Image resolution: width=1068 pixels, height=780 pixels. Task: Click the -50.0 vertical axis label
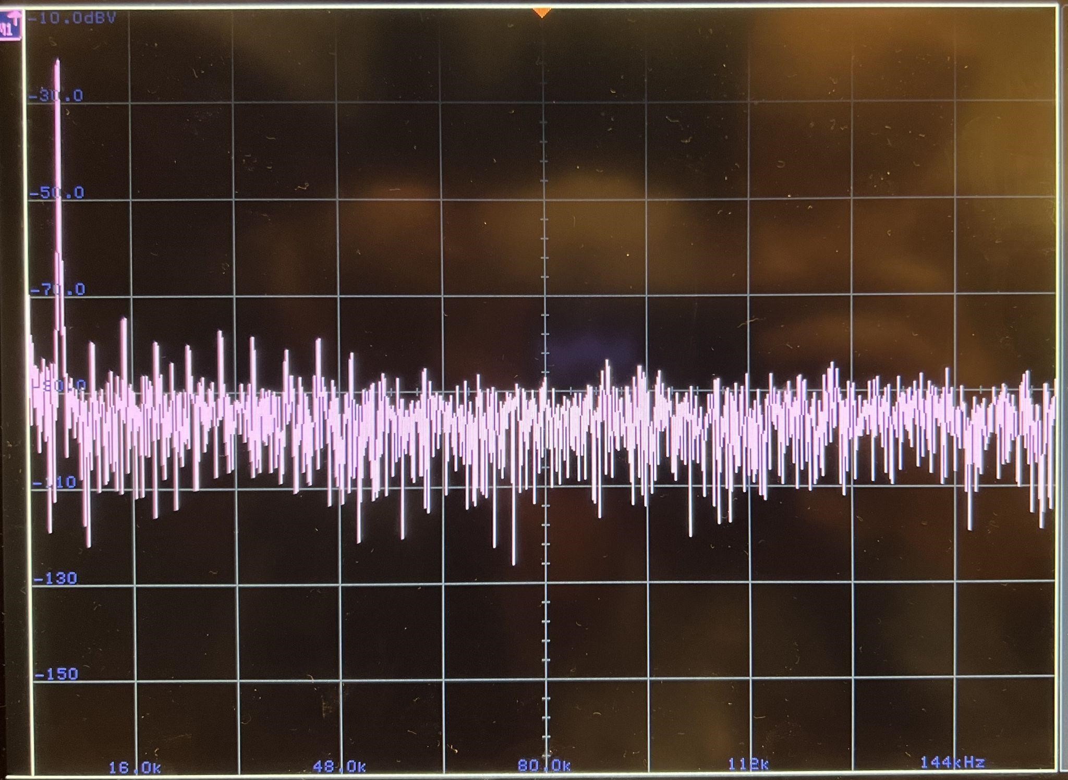tap(57, 193)
